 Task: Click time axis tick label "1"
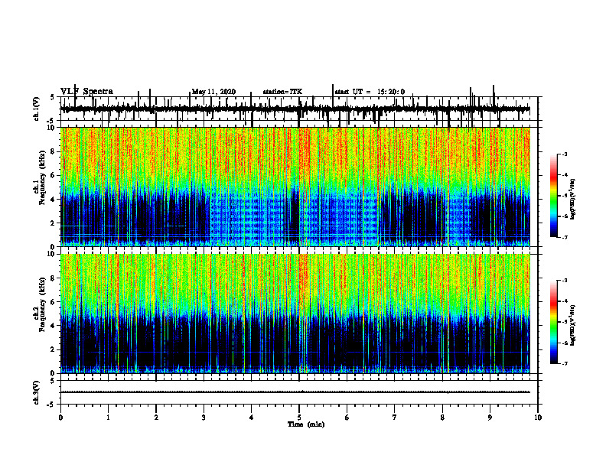[108, 418]
